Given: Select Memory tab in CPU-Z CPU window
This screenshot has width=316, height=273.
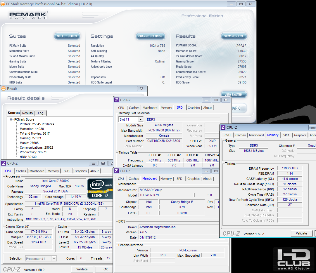Looking at the screenshot, I should click(53, 171).
